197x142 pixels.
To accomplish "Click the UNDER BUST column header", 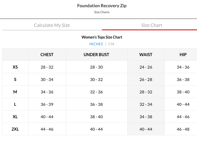I will pyautogui.click(x=96, y=55).
